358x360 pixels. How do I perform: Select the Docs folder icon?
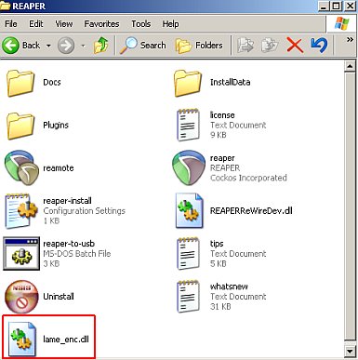coord(20,83)
